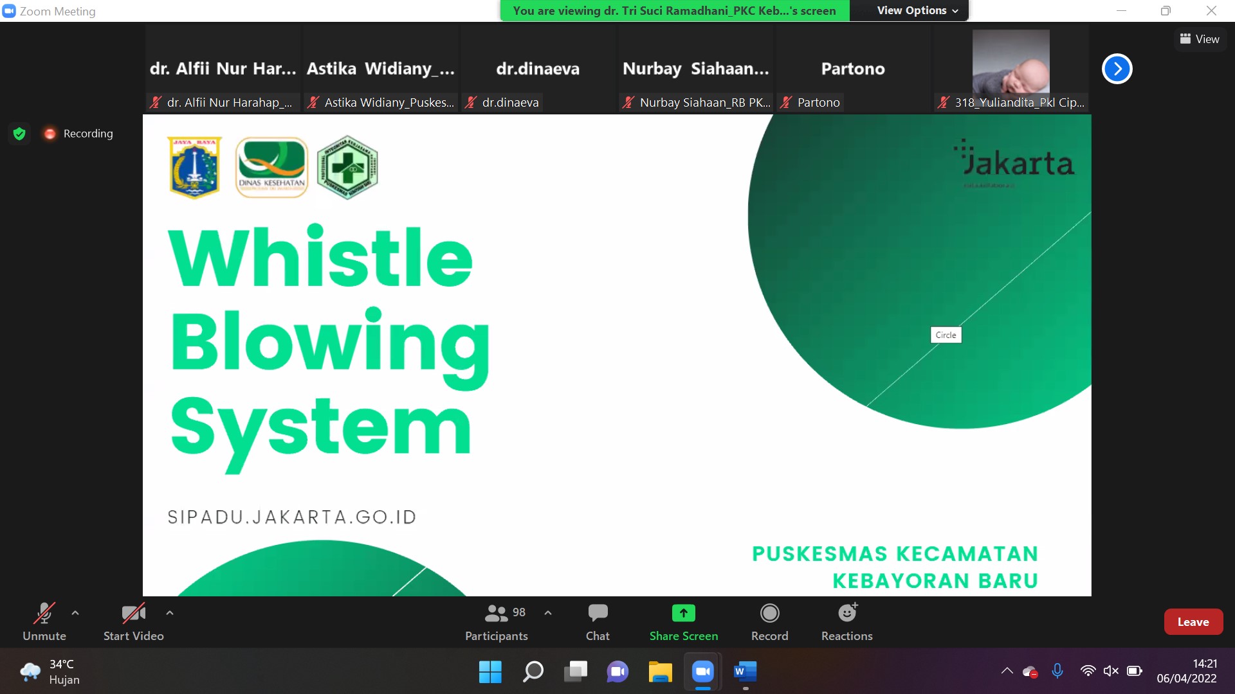This screenshot has height=694, width=1235.
Task: Select dr. Alfii Nur Harahap's video tile
Action: (x=223, y=69)
